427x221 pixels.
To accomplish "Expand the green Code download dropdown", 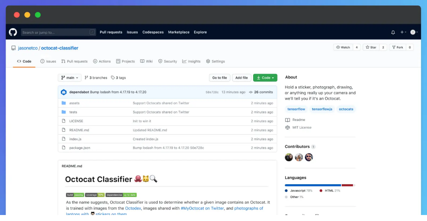I will pos(265,78).
